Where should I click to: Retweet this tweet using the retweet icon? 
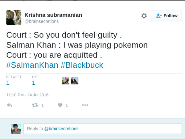tap(35, 105)
